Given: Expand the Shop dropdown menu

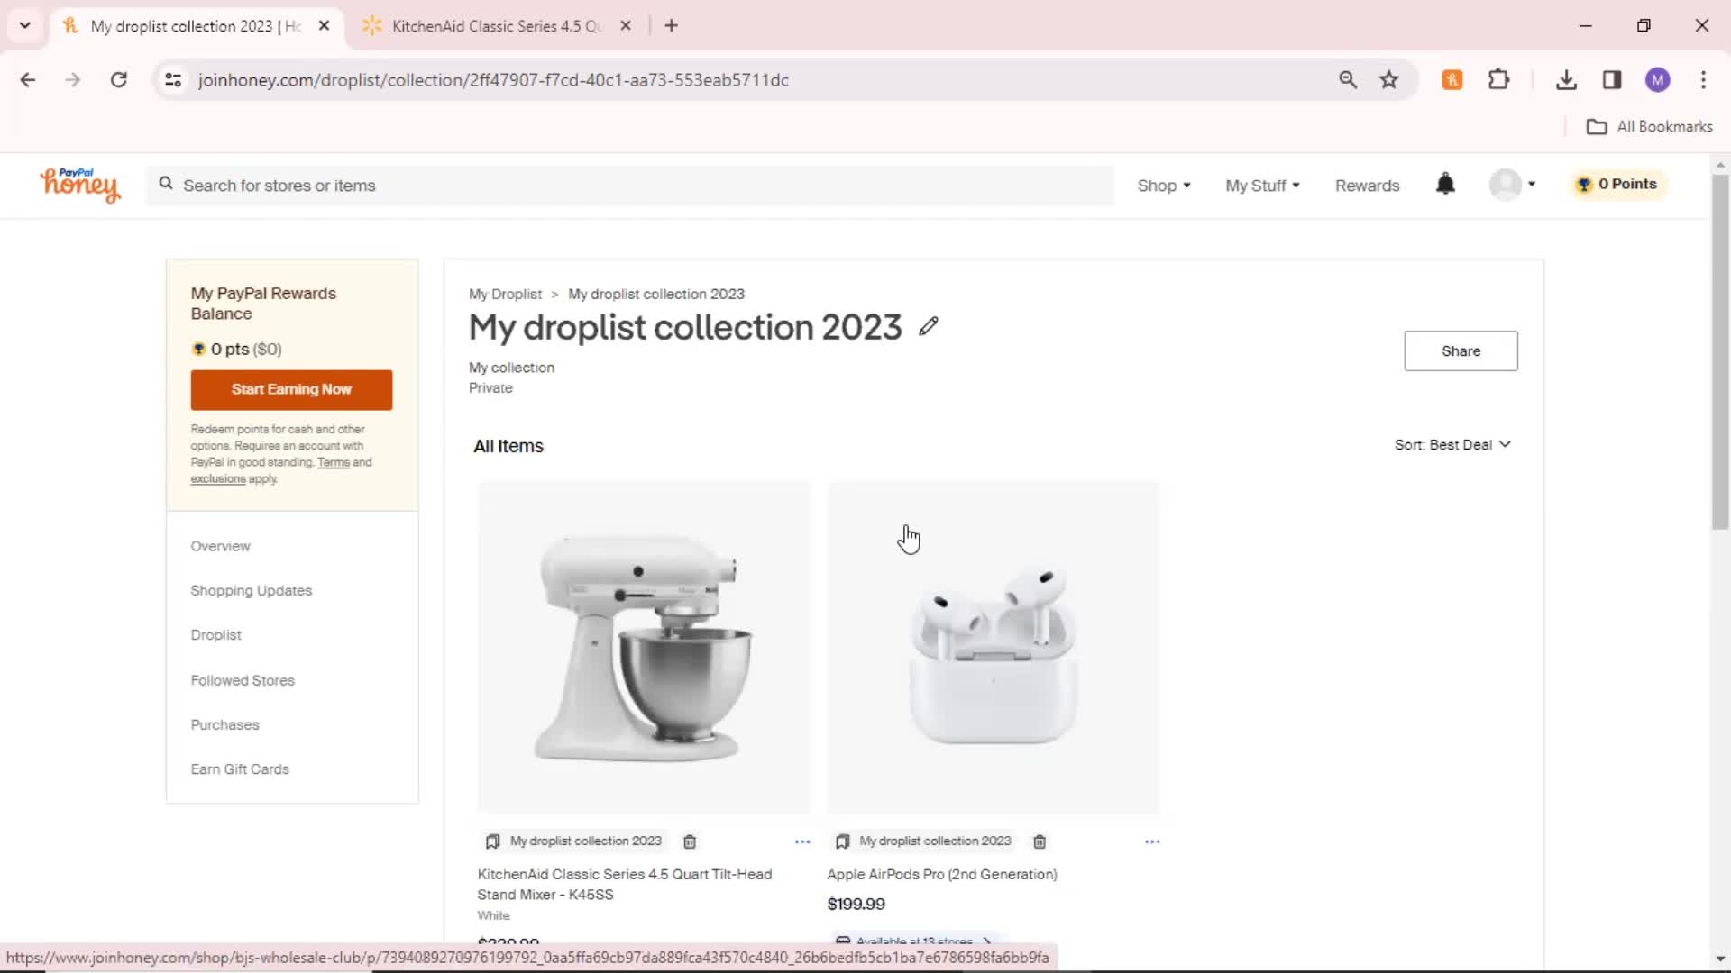Looking at the screenshot, I should pos(1164,185).
